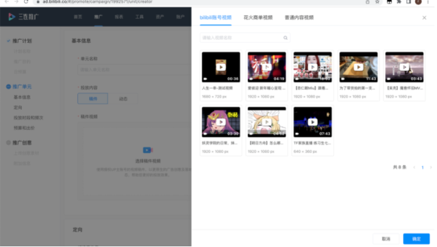Click the grey step icon beside 推广创意
Viewport: 437px width, 247px height.
pos(8,143)
